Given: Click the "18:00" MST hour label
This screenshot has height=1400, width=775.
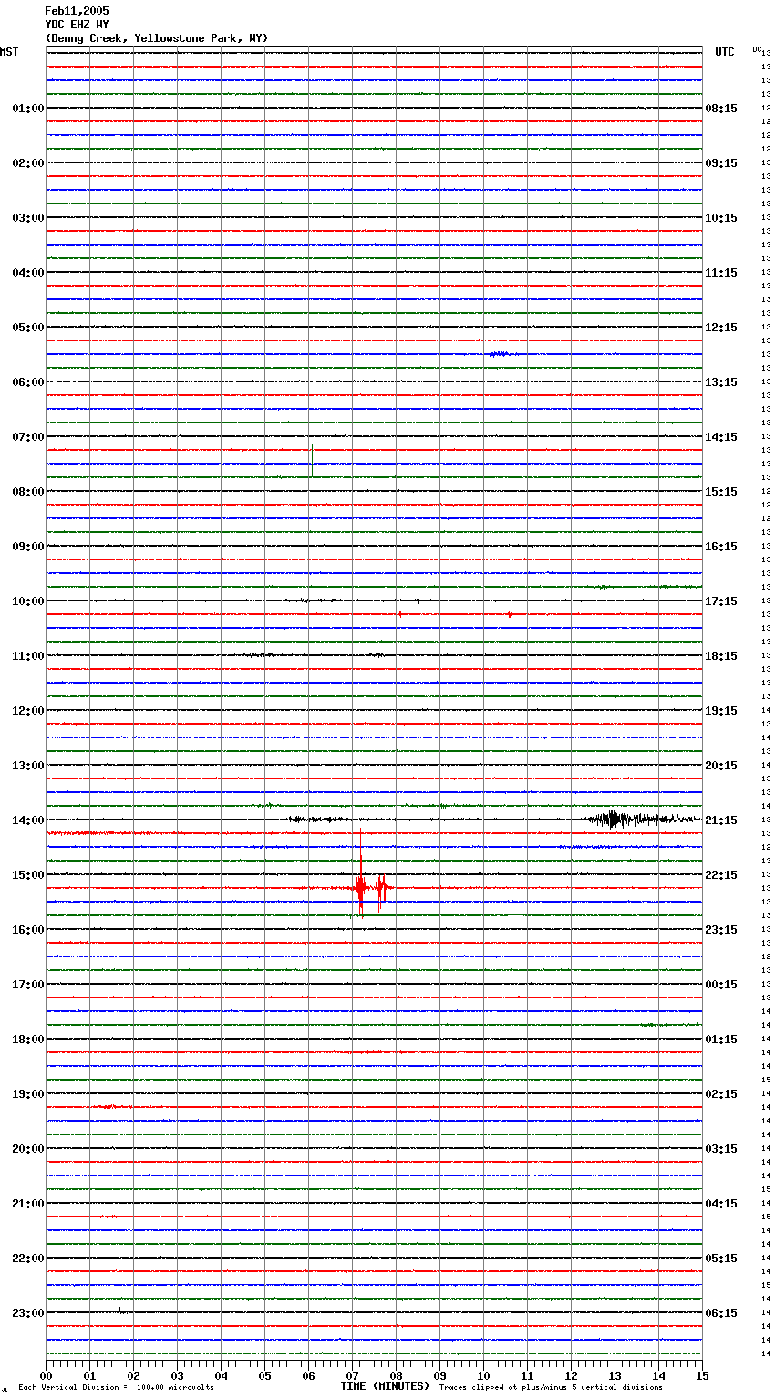Looking at the screenshot, I should click(27, 1040).
